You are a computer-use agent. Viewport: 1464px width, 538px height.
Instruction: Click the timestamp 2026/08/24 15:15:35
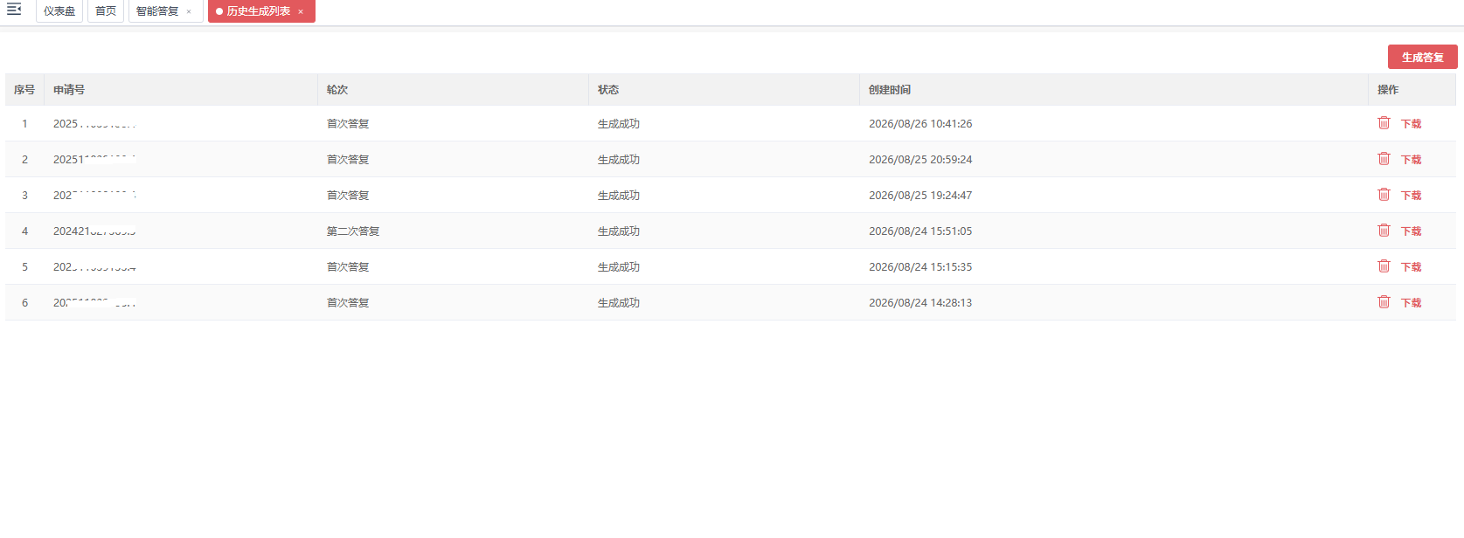tap(920, 267)
